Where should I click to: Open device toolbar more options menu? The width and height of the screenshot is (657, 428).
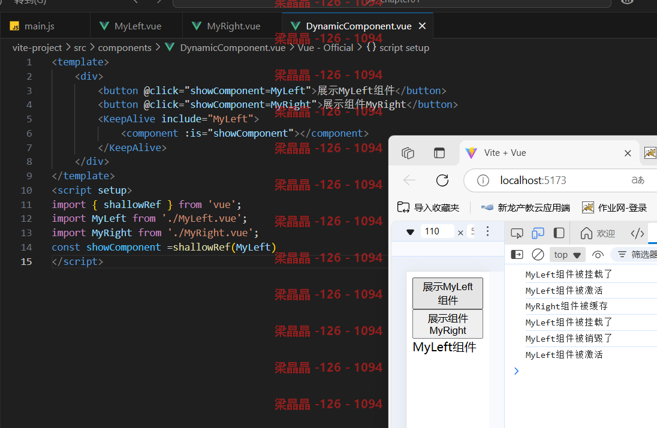tap(487, 231)
